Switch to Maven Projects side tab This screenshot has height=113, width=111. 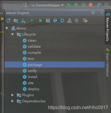[108, 27]
